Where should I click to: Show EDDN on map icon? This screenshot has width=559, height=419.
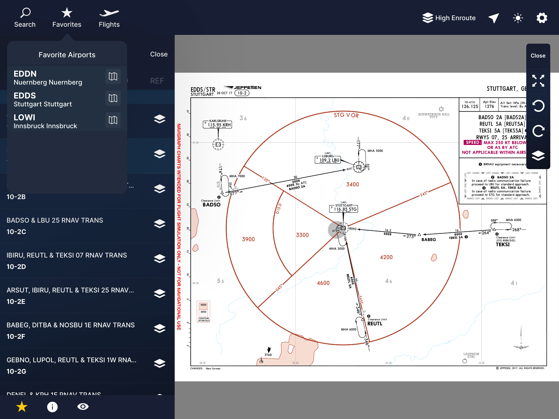pyautogui.click(x=113, y=76)
